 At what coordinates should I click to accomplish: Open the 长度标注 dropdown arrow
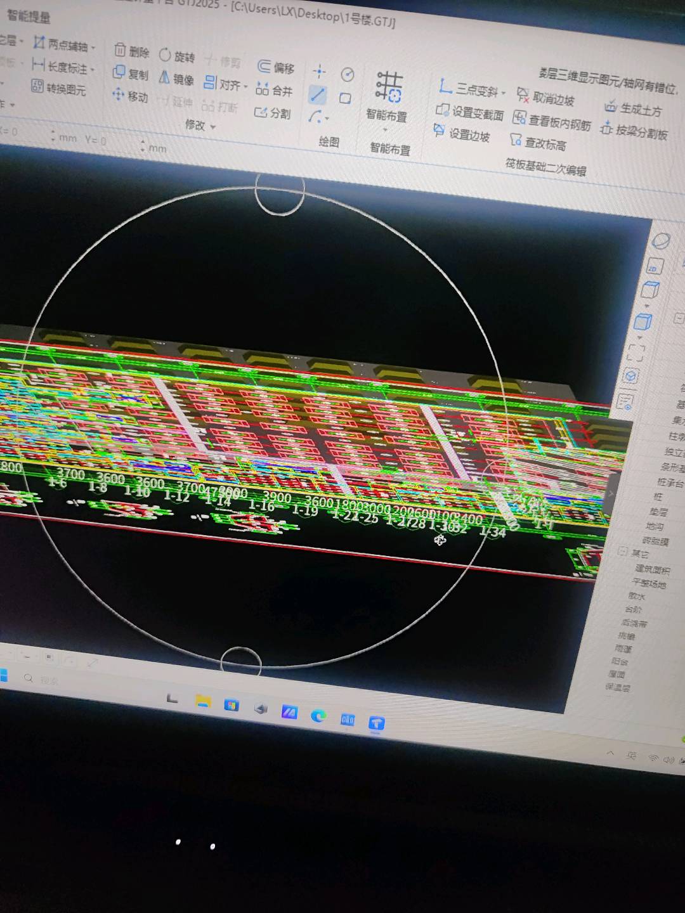pos(92,69)
